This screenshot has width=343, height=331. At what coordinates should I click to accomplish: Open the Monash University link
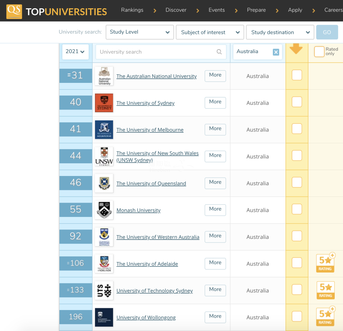(x=138, y=210)
